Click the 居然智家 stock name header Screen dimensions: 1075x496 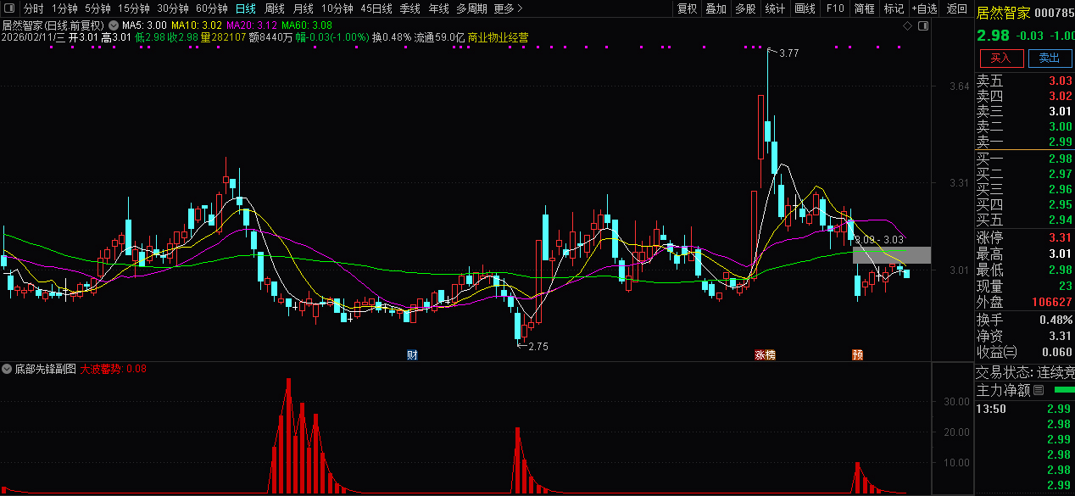(x=1003, y=12)
